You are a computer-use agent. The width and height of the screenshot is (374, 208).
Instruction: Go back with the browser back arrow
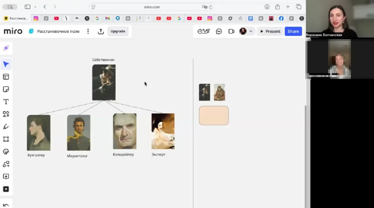(x=45, y=7)
